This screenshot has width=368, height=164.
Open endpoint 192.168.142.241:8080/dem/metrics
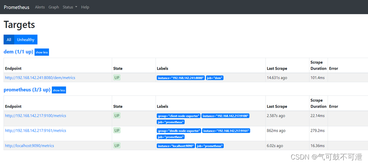click(x=40, y=78)
